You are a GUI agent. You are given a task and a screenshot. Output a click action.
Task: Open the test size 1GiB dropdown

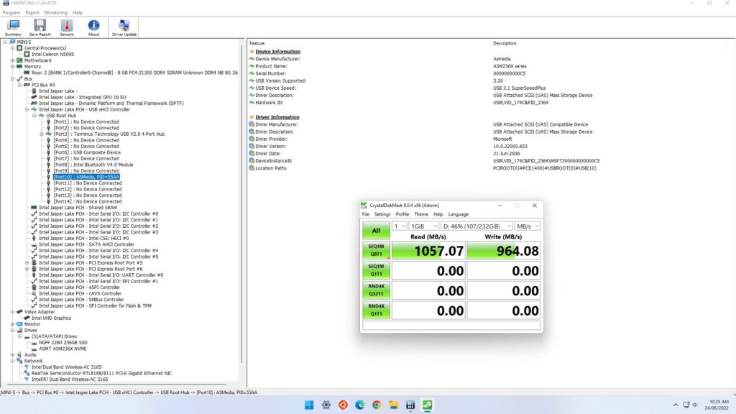pos(423,226)
